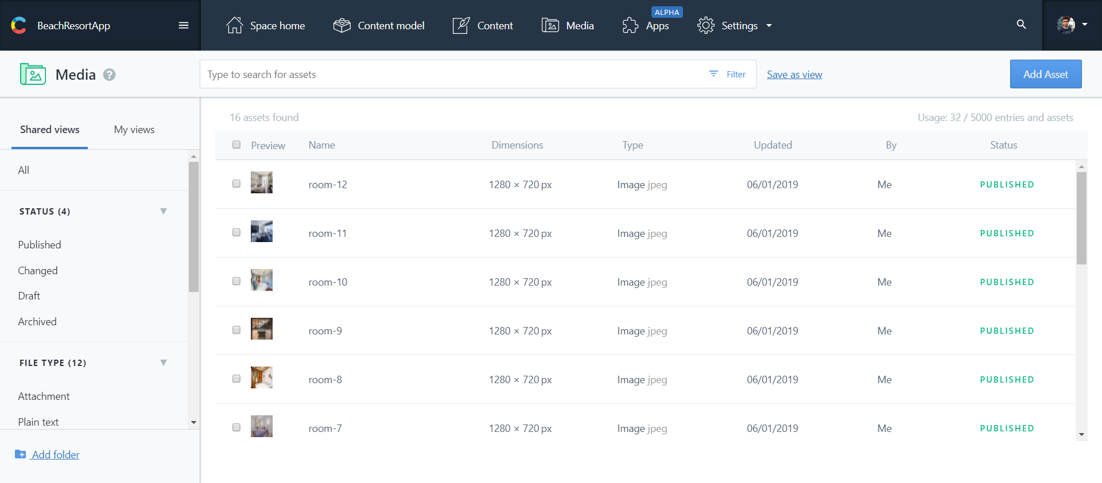Click the Filter button label
The width and height of the screenshot is (1102, 483).
pyautogui.click(x=736, y=75)
